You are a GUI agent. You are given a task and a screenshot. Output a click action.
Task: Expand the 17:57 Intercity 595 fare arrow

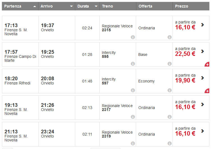[x=203, y=51]
